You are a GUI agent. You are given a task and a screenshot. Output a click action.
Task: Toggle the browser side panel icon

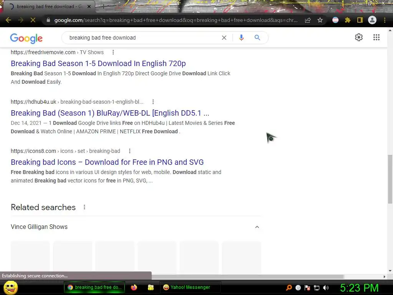point(360,20)
